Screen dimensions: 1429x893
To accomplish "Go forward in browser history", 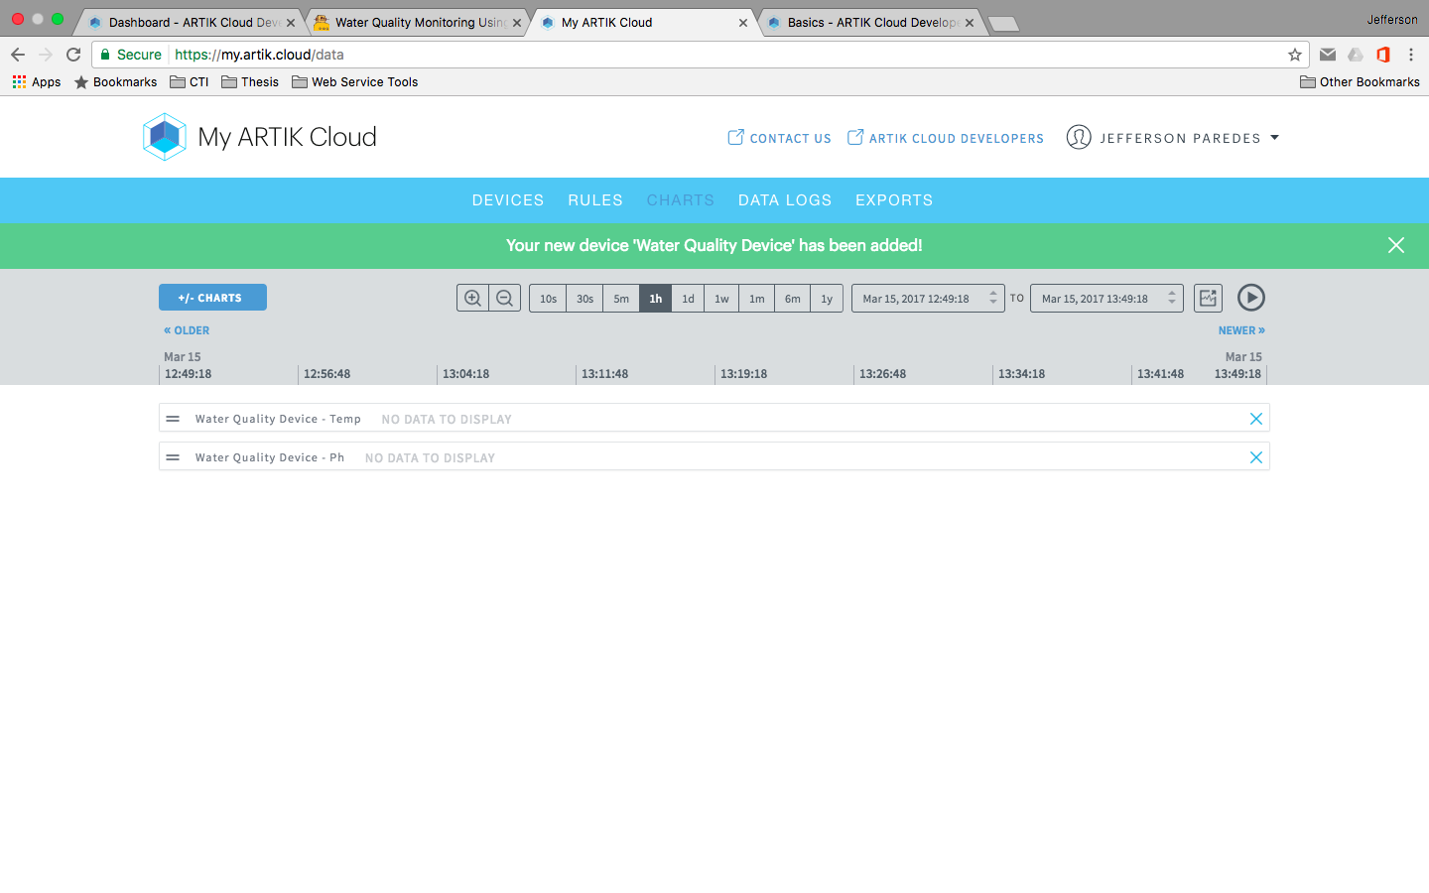I will (x=46, y=55).
